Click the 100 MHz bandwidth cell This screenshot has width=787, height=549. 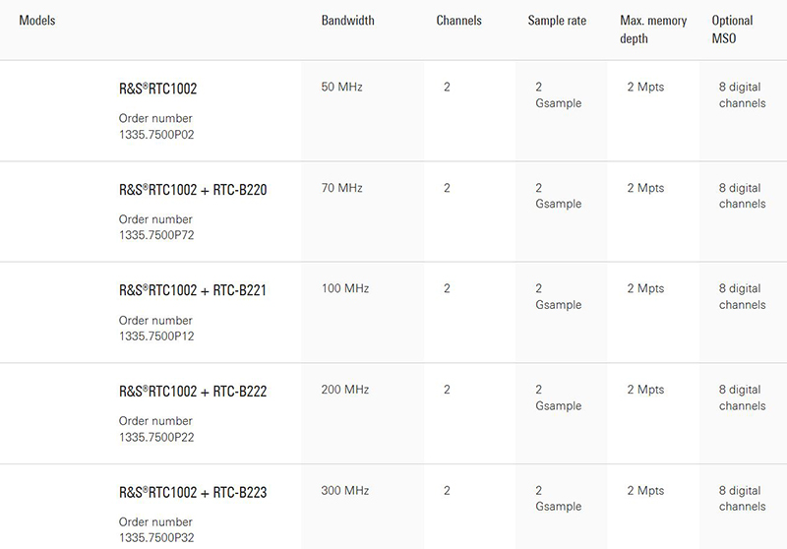[345, 288]
